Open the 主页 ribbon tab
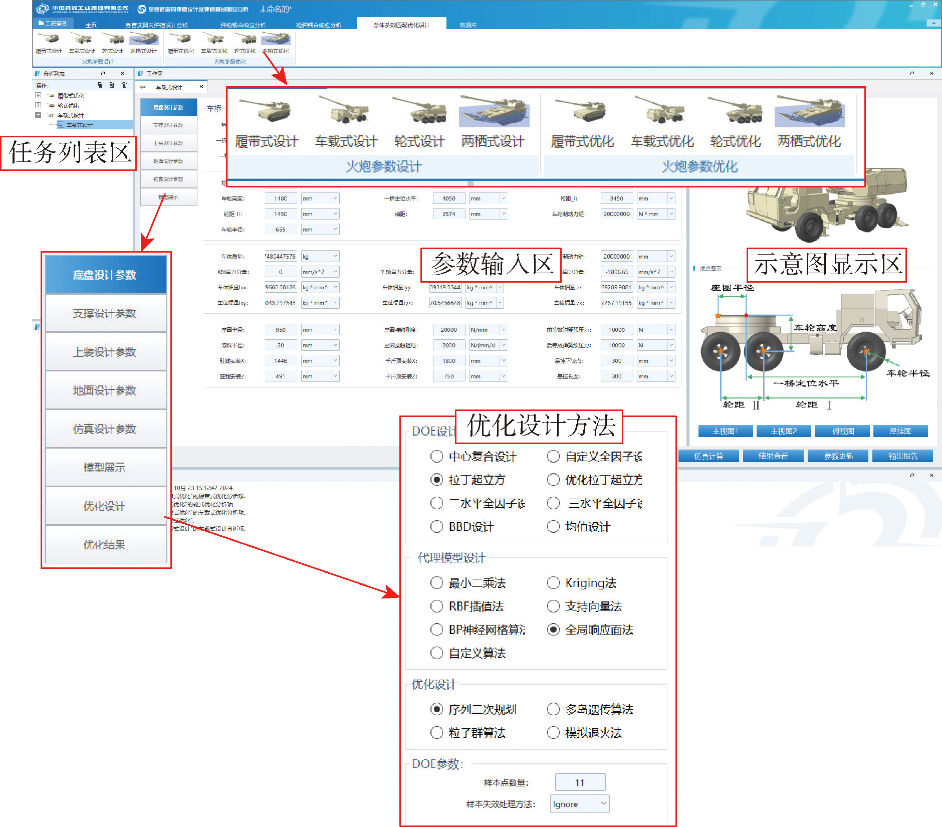Screen dimensions: 942x827 click(x=91, y=25)
